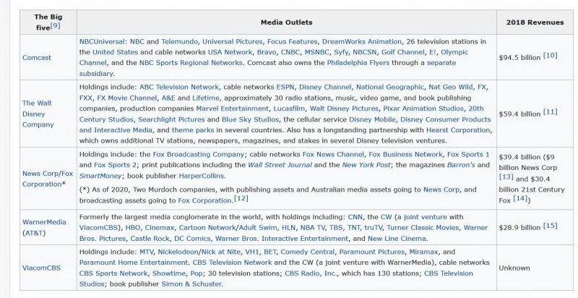The image size is (578, 298).
Task: Open the USA Network link
Action: [x=230, y=52]
